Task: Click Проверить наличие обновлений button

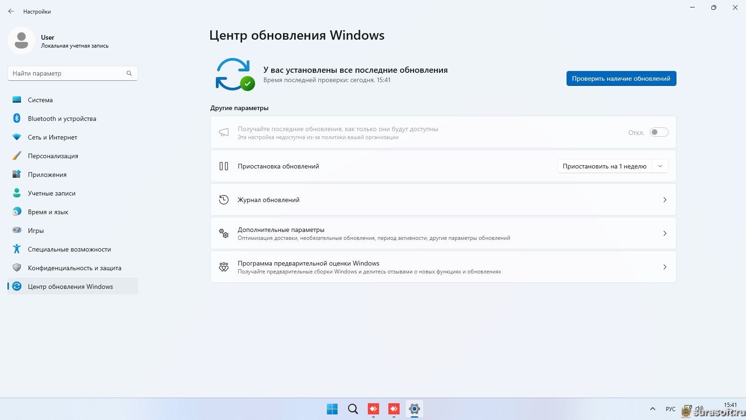Action: (x=621, y=78)
